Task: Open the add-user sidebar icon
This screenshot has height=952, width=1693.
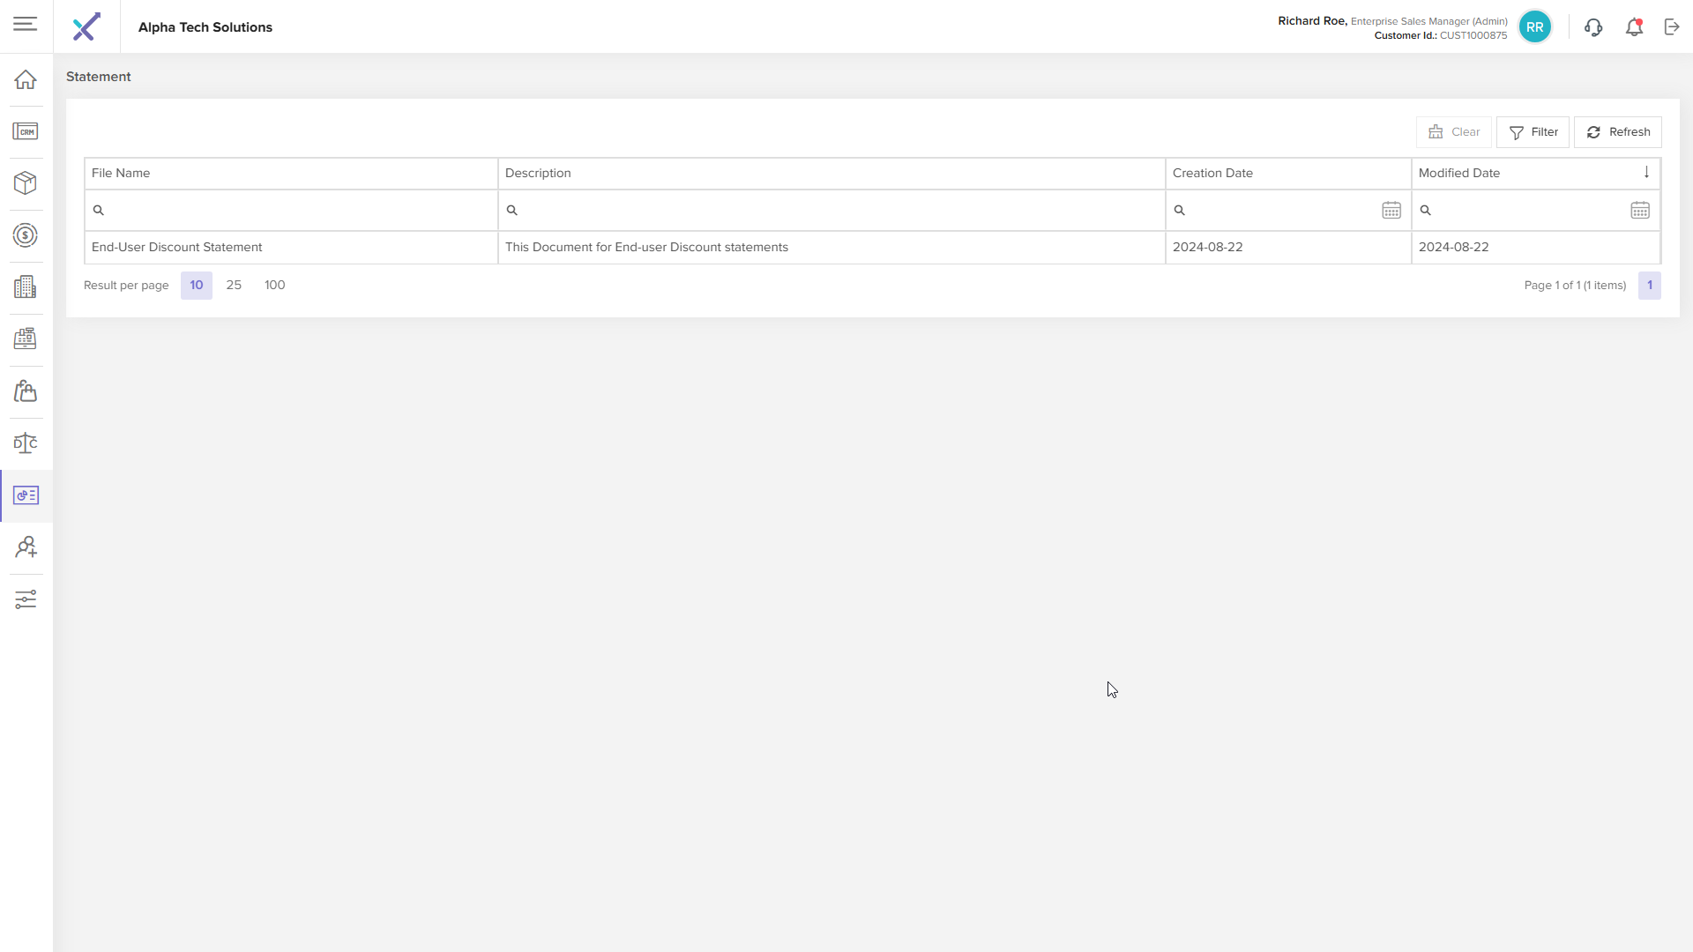Action: click(x=26, y=547)
